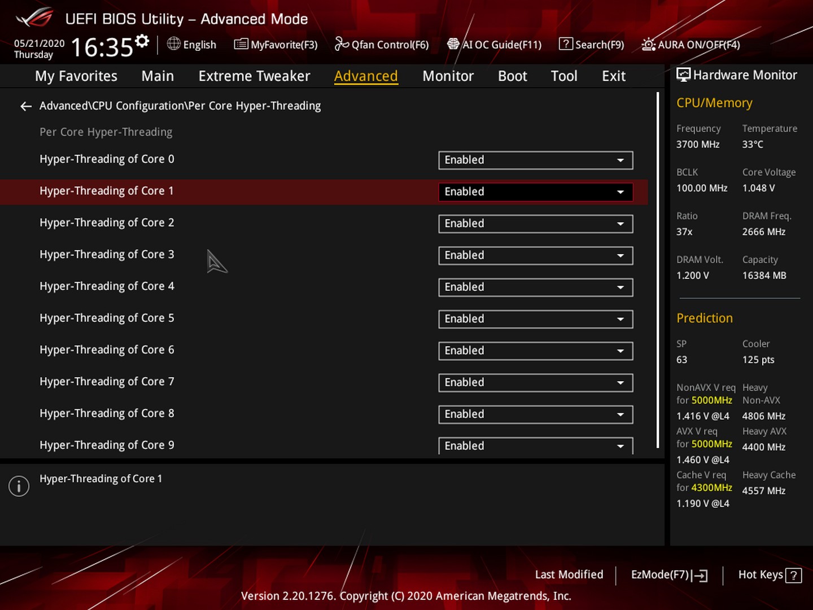Click the 05/21/2020 date text
Screen dimensions: 813x610
click(39, 43)
